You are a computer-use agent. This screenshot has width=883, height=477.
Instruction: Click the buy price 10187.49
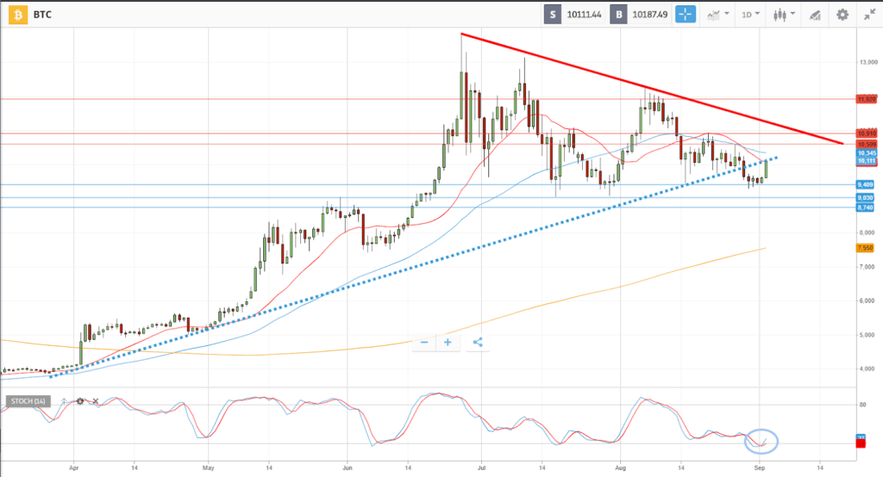point(650,15)
